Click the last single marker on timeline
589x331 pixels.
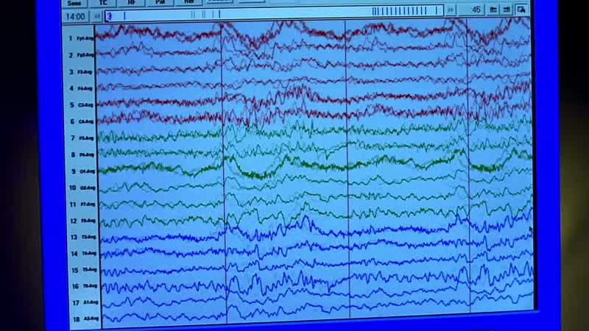click(x=437, y=10)
